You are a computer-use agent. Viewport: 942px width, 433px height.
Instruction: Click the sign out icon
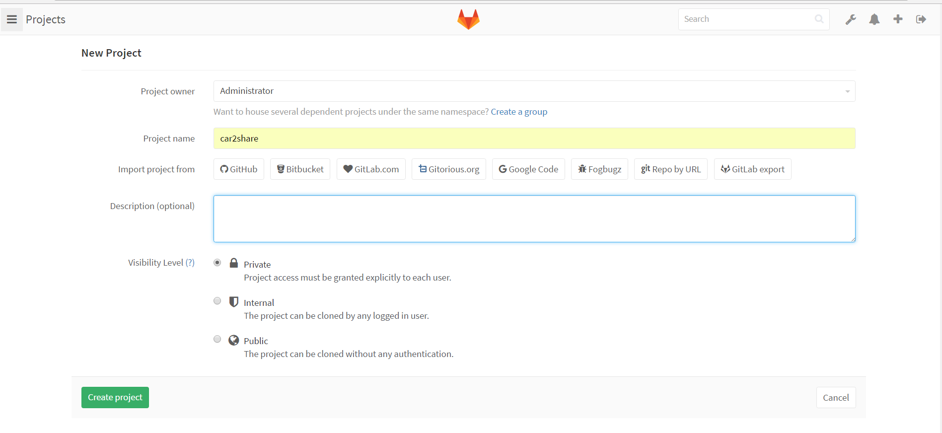921,19
